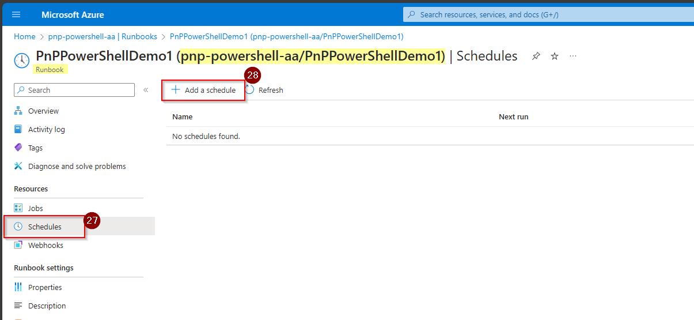This screenshot has width=694, height=320.
Task: Click the Runbook settings section heading
Action: 44,268
